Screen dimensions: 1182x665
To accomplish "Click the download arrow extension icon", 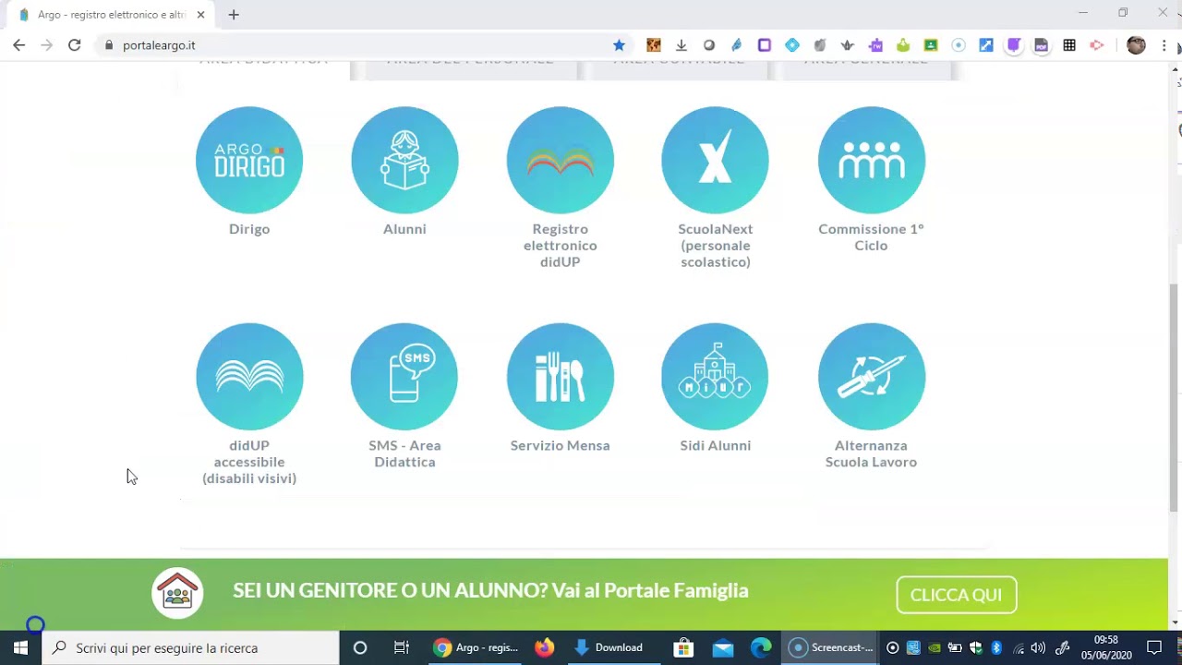I will [x=681, y=45].
